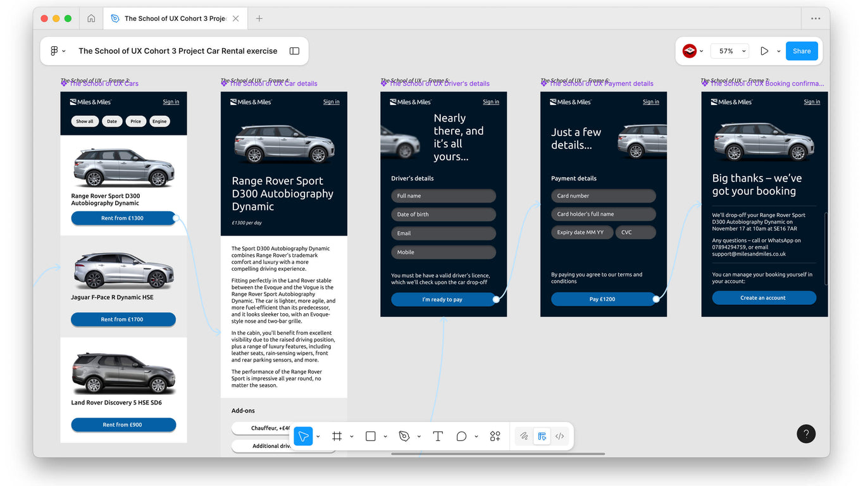Expand the Figma main menu dropdown
Viewport: 863px width, 486px height.
click(x=58, y=51)
